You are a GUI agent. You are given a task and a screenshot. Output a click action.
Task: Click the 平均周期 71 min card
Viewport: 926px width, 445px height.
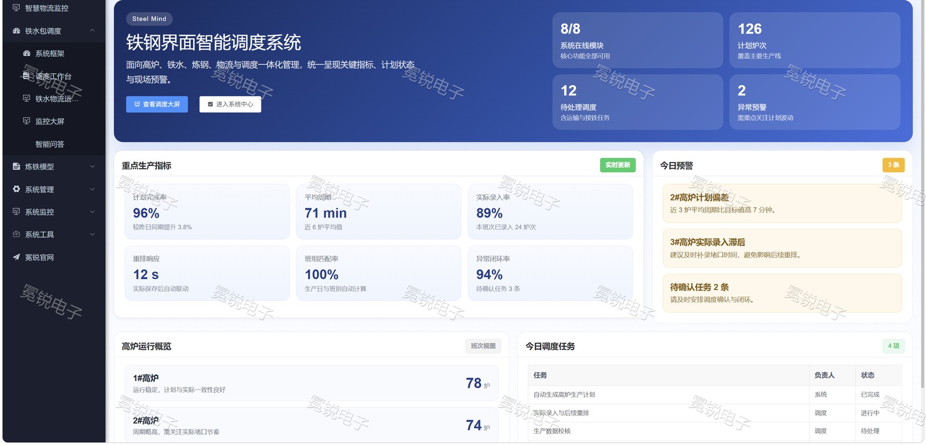[x=379, y=212]
